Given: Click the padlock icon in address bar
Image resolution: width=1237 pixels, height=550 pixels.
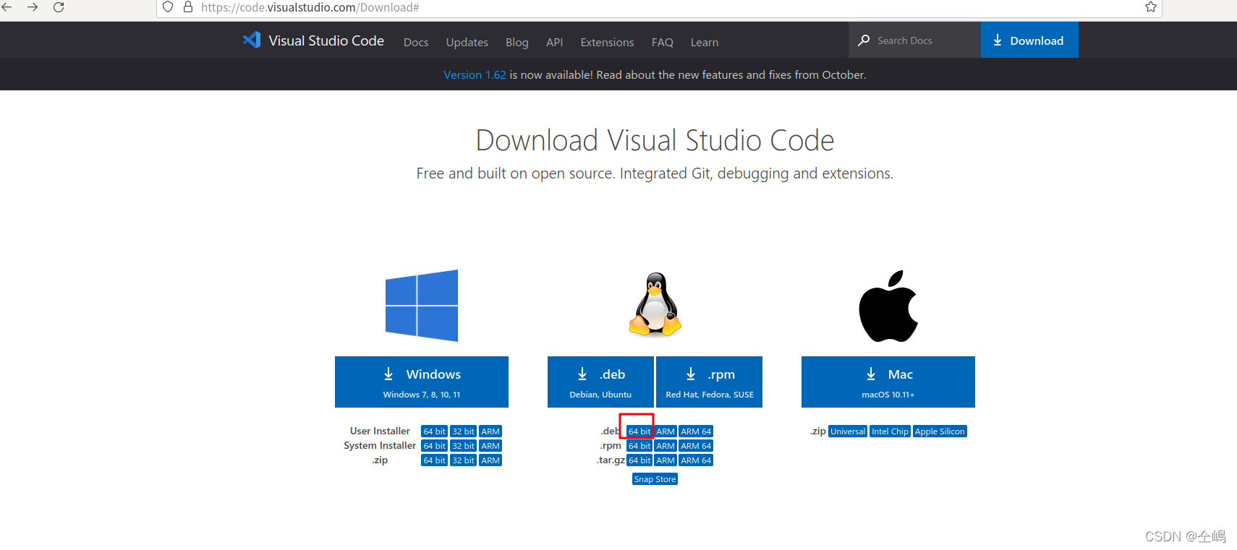Looking at the screenshot, I should tap(188, 7).
